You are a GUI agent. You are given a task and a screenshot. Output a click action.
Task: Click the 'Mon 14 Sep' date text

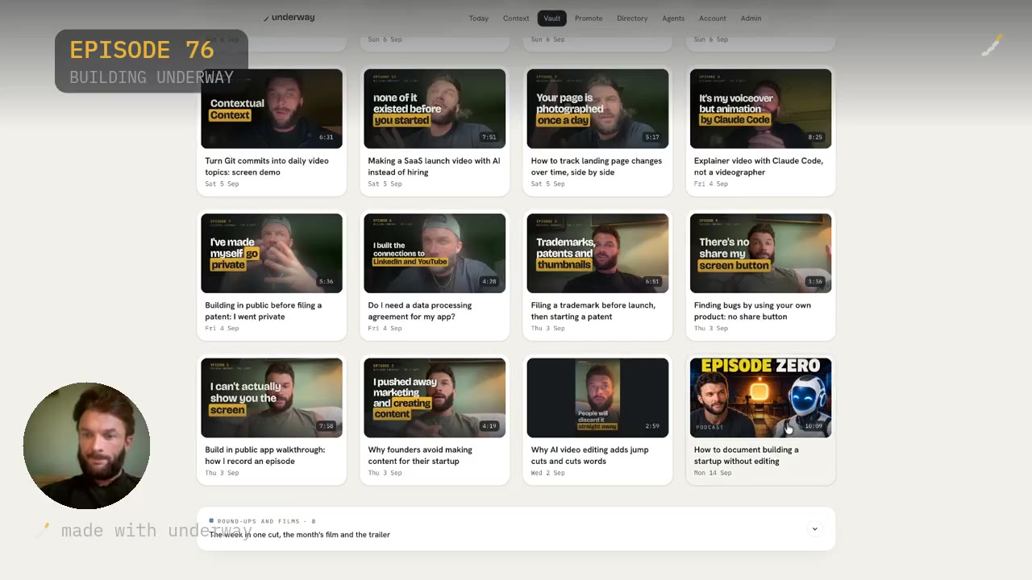pos(713,473)
